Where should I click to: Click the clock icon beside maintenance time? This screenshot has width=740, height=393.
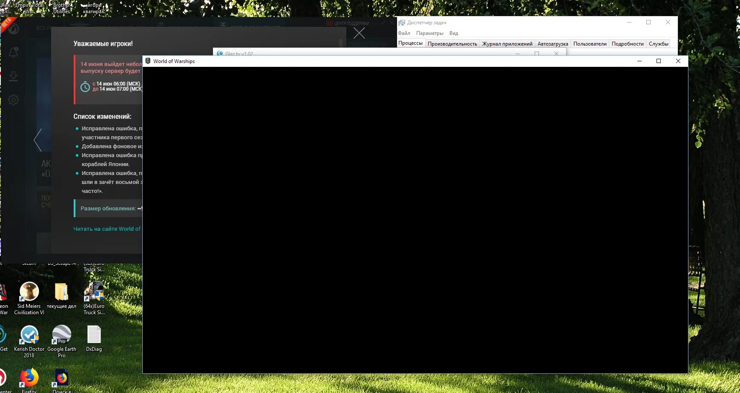[85, 87]
